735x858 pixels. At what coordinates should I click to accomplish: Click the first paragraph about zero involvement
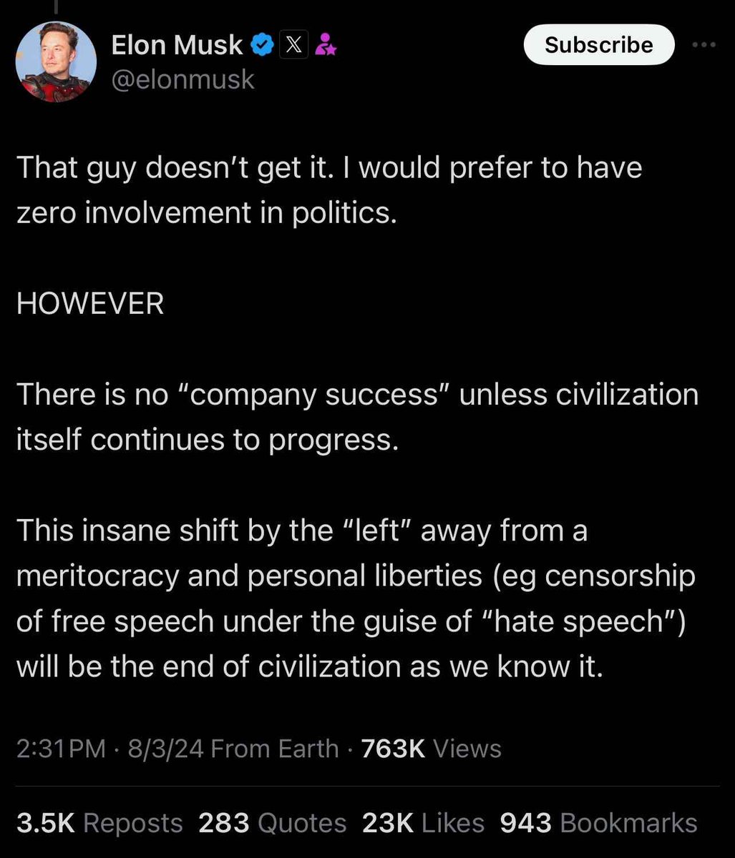(329, 190)
